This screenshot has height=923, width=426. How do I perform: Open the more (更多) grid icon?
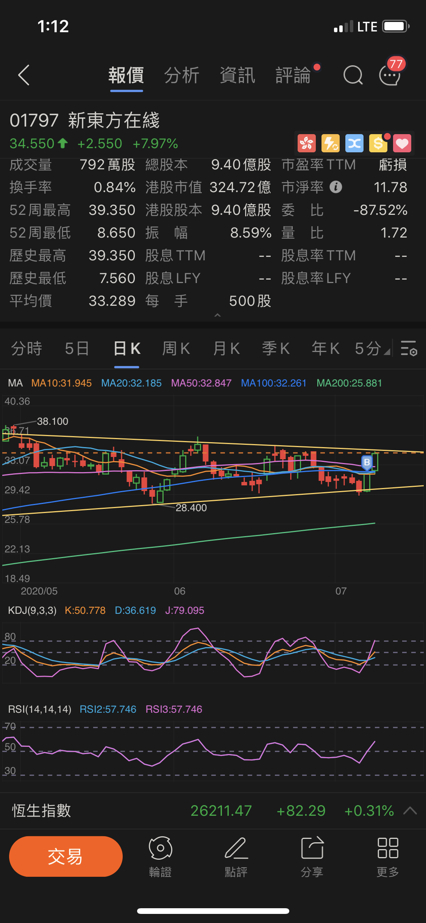[x=388, y=857]
